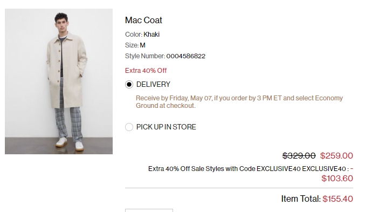The image size is (379, 212).
Task: Click the Style Number label
Action: click(x=145, y=56)
